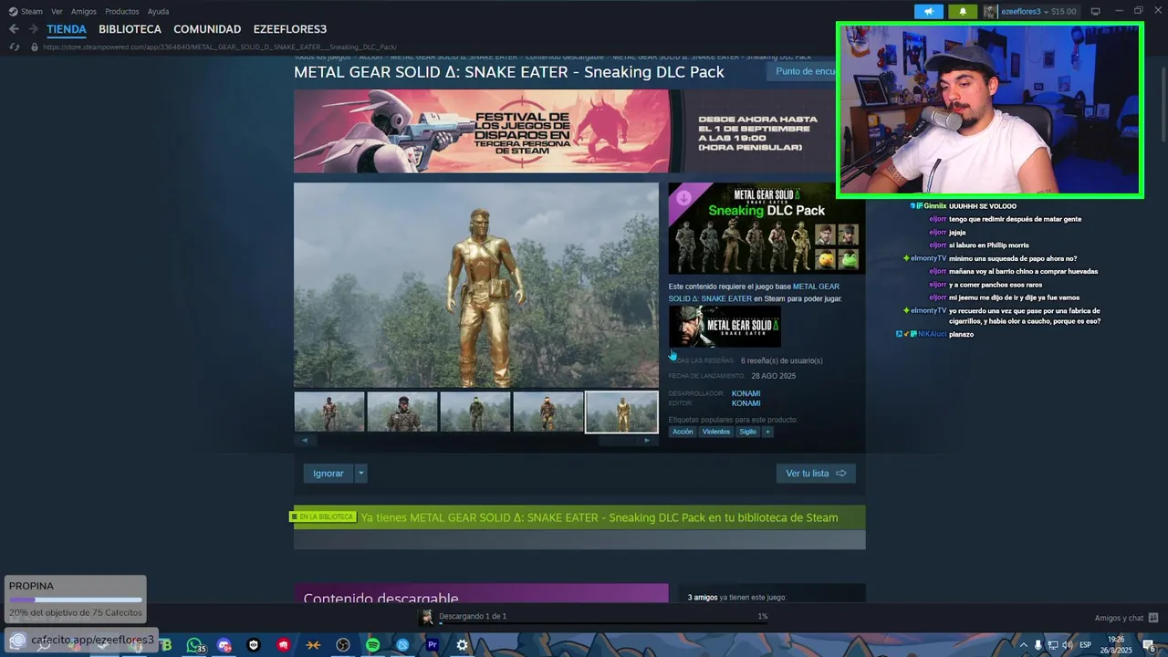Select the third screenshot thumbnail
Image resolution: width=1168 pixels, height=657 pixels.
click(475, 412)
